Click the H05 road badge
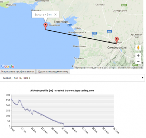 point(109,31)
